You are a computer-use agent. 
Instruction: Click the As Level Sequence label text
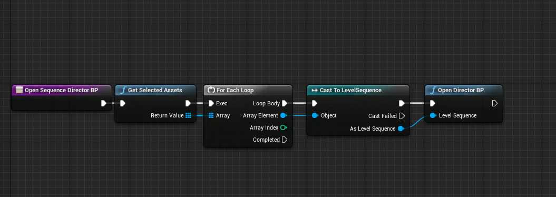click(373, 129)
